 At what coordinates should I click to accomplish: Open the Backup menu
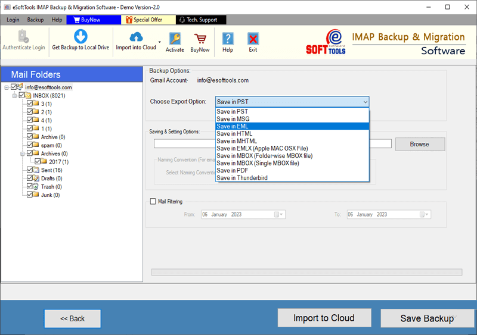(x=35, y=20)
